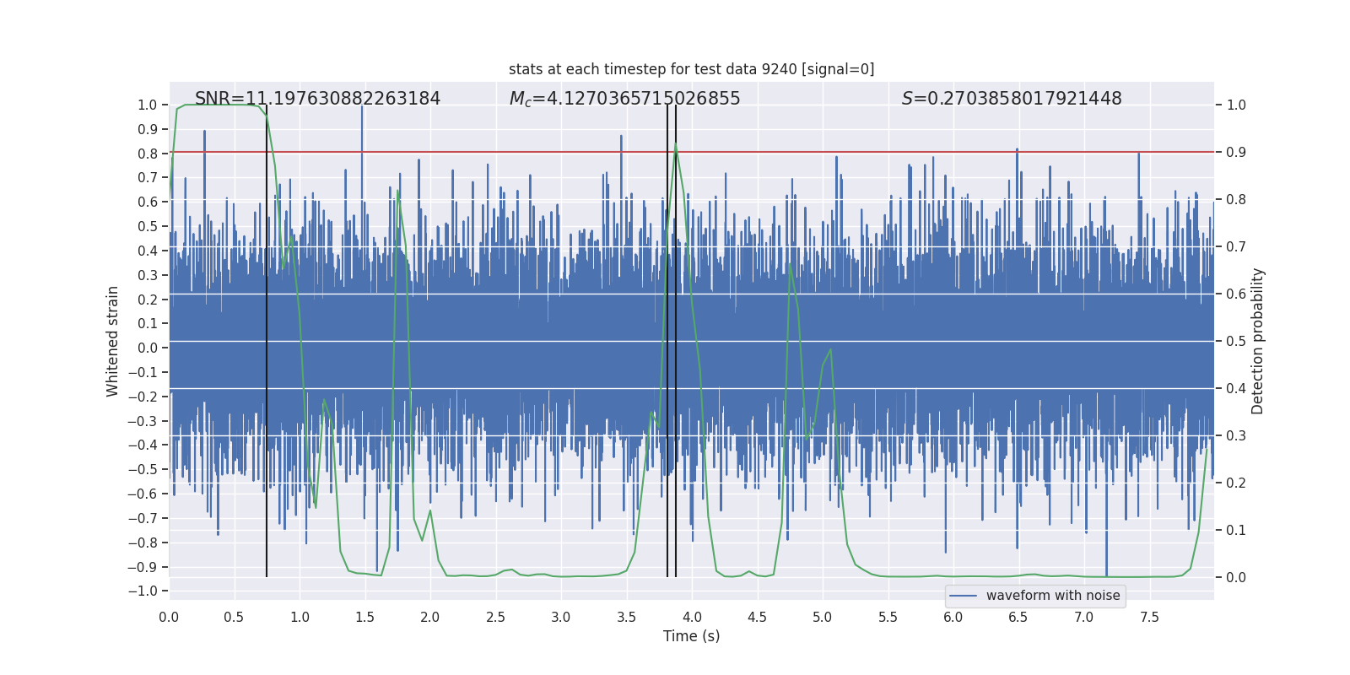Click the left y-axis tick label −1.0
Image resolution: width=1350 pixels, height=675 pixels.
pos(143,591)
